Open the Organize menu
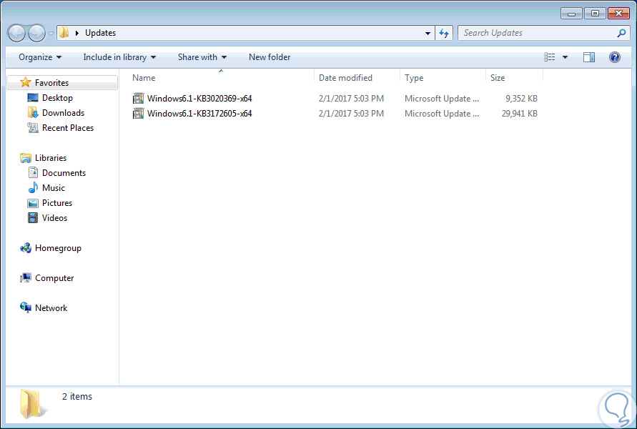637x429 pixels. click(x=40, y=57)
